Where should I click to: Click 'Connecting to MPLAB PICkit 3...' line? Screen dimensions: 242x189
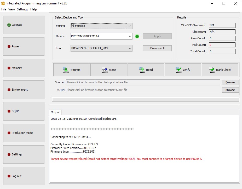71,137
